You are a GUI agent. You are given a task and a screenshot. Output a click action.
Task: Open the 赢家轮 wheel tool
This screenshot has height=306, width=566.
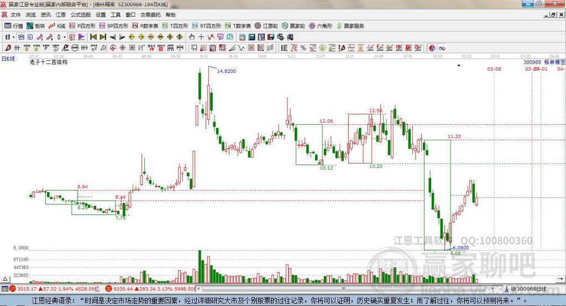(x=294, y=25)
